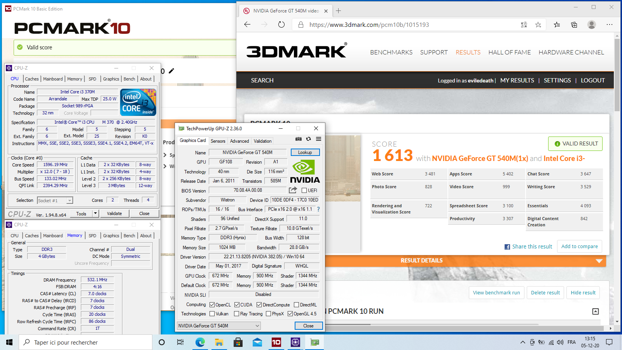The width and height of the screenshot is (622, 350).
Task: Click the taskbar clock showing 13:15
Action: [x=590, y=342]
